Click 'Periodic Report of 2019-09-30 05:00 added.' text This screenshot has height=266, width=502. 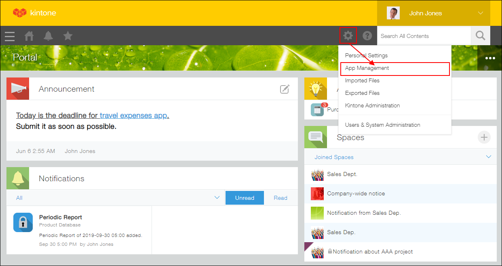pos(91,235)
